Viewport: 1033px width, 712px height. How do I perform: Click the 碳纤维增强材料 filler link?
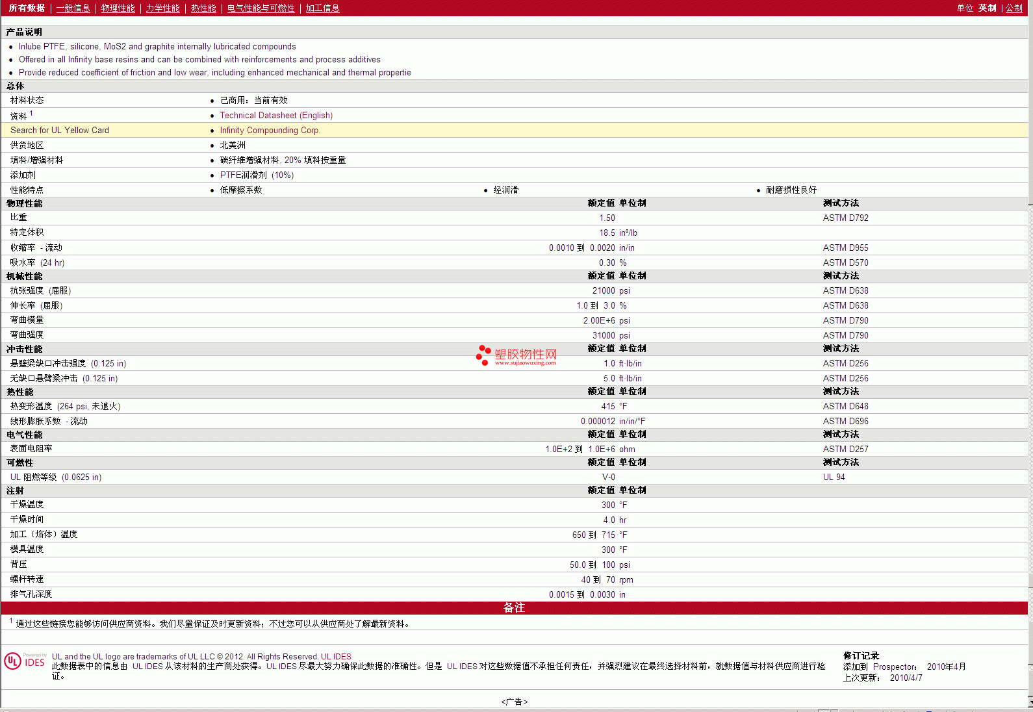pos(249,160)
